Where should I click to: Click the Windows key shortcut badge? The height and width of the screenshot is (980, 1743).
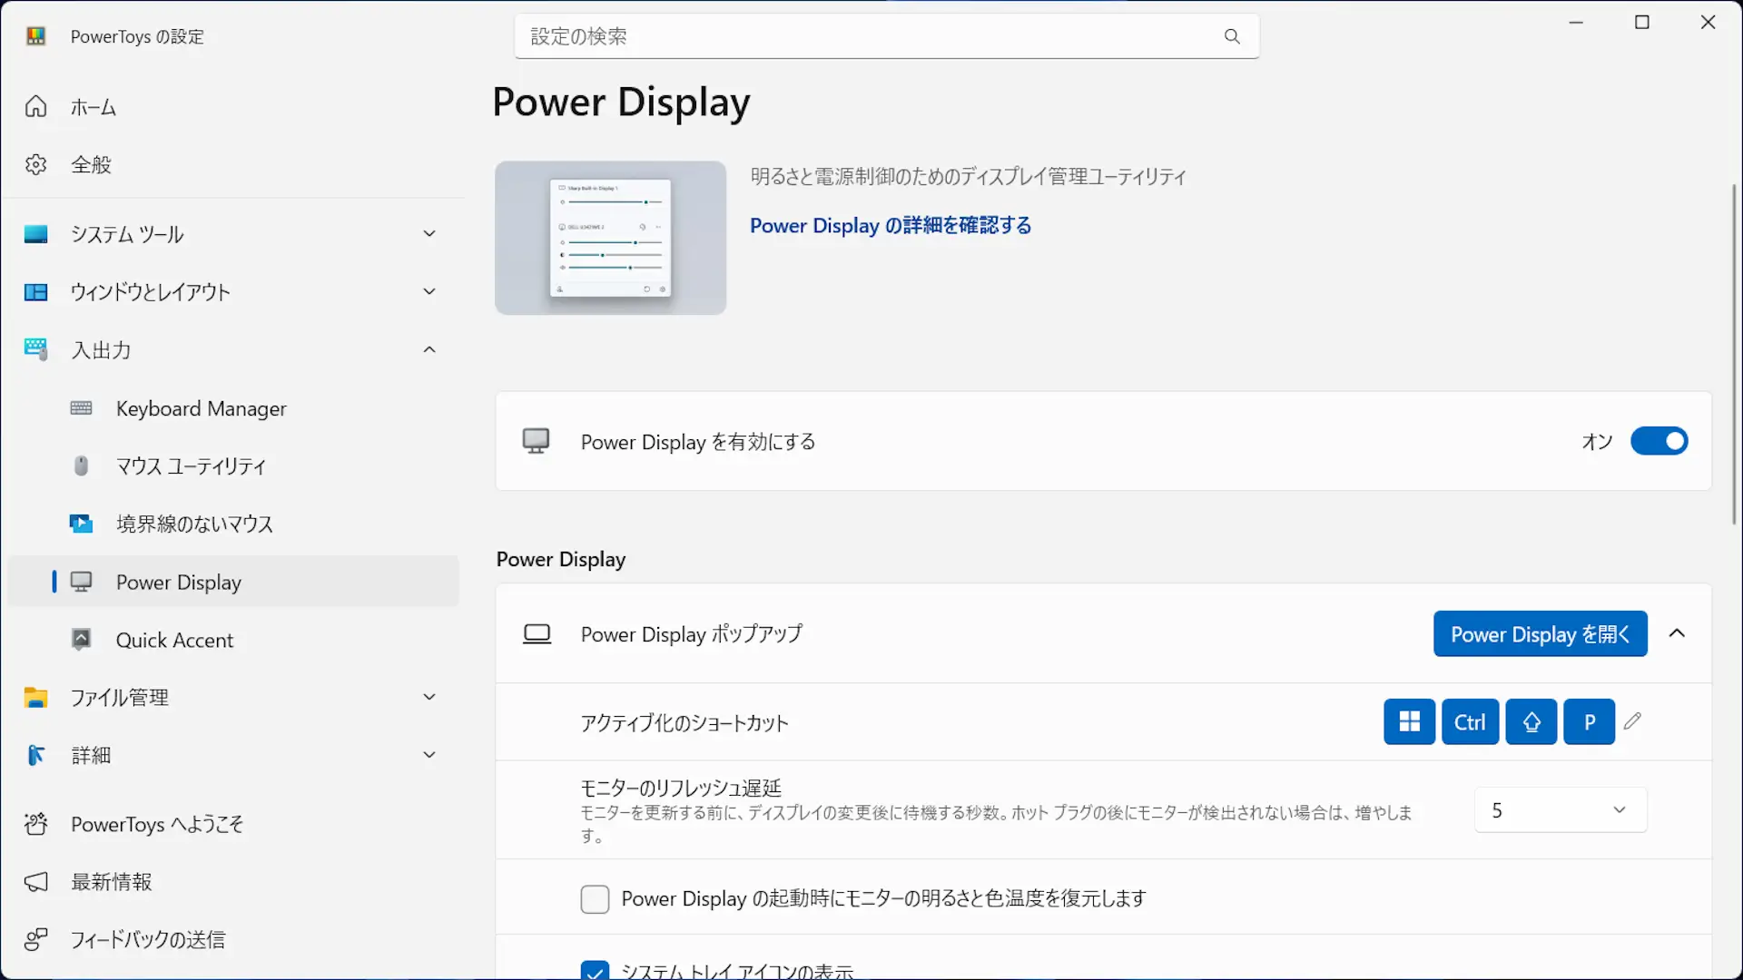1409,721
